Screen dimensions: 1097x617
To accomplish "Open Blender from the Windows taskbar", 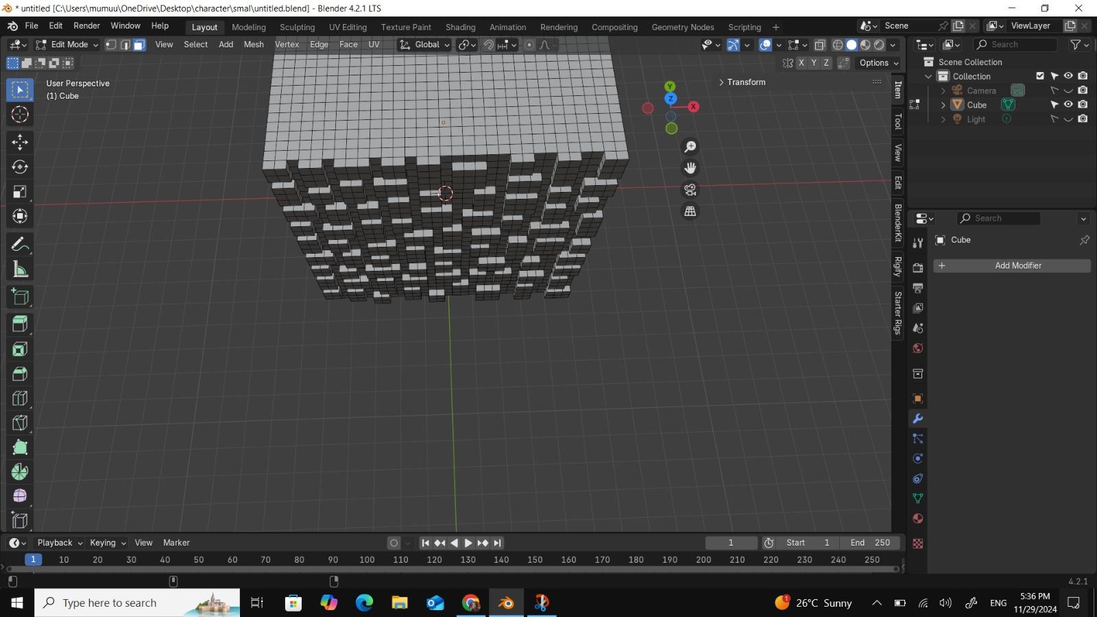I will pos(506,603).
